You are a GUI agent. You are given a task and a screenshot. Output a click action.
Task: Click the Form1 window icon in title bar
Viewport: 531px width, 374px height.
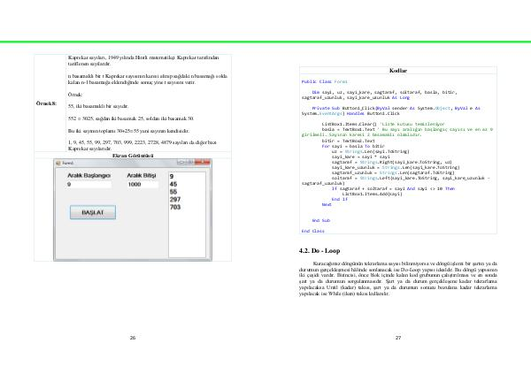point(58,164)
